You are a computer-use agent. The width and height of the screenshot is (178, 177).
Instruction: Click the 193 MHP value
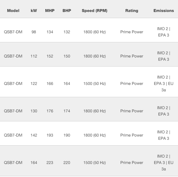pyautogui.click(x=50, y=135)
